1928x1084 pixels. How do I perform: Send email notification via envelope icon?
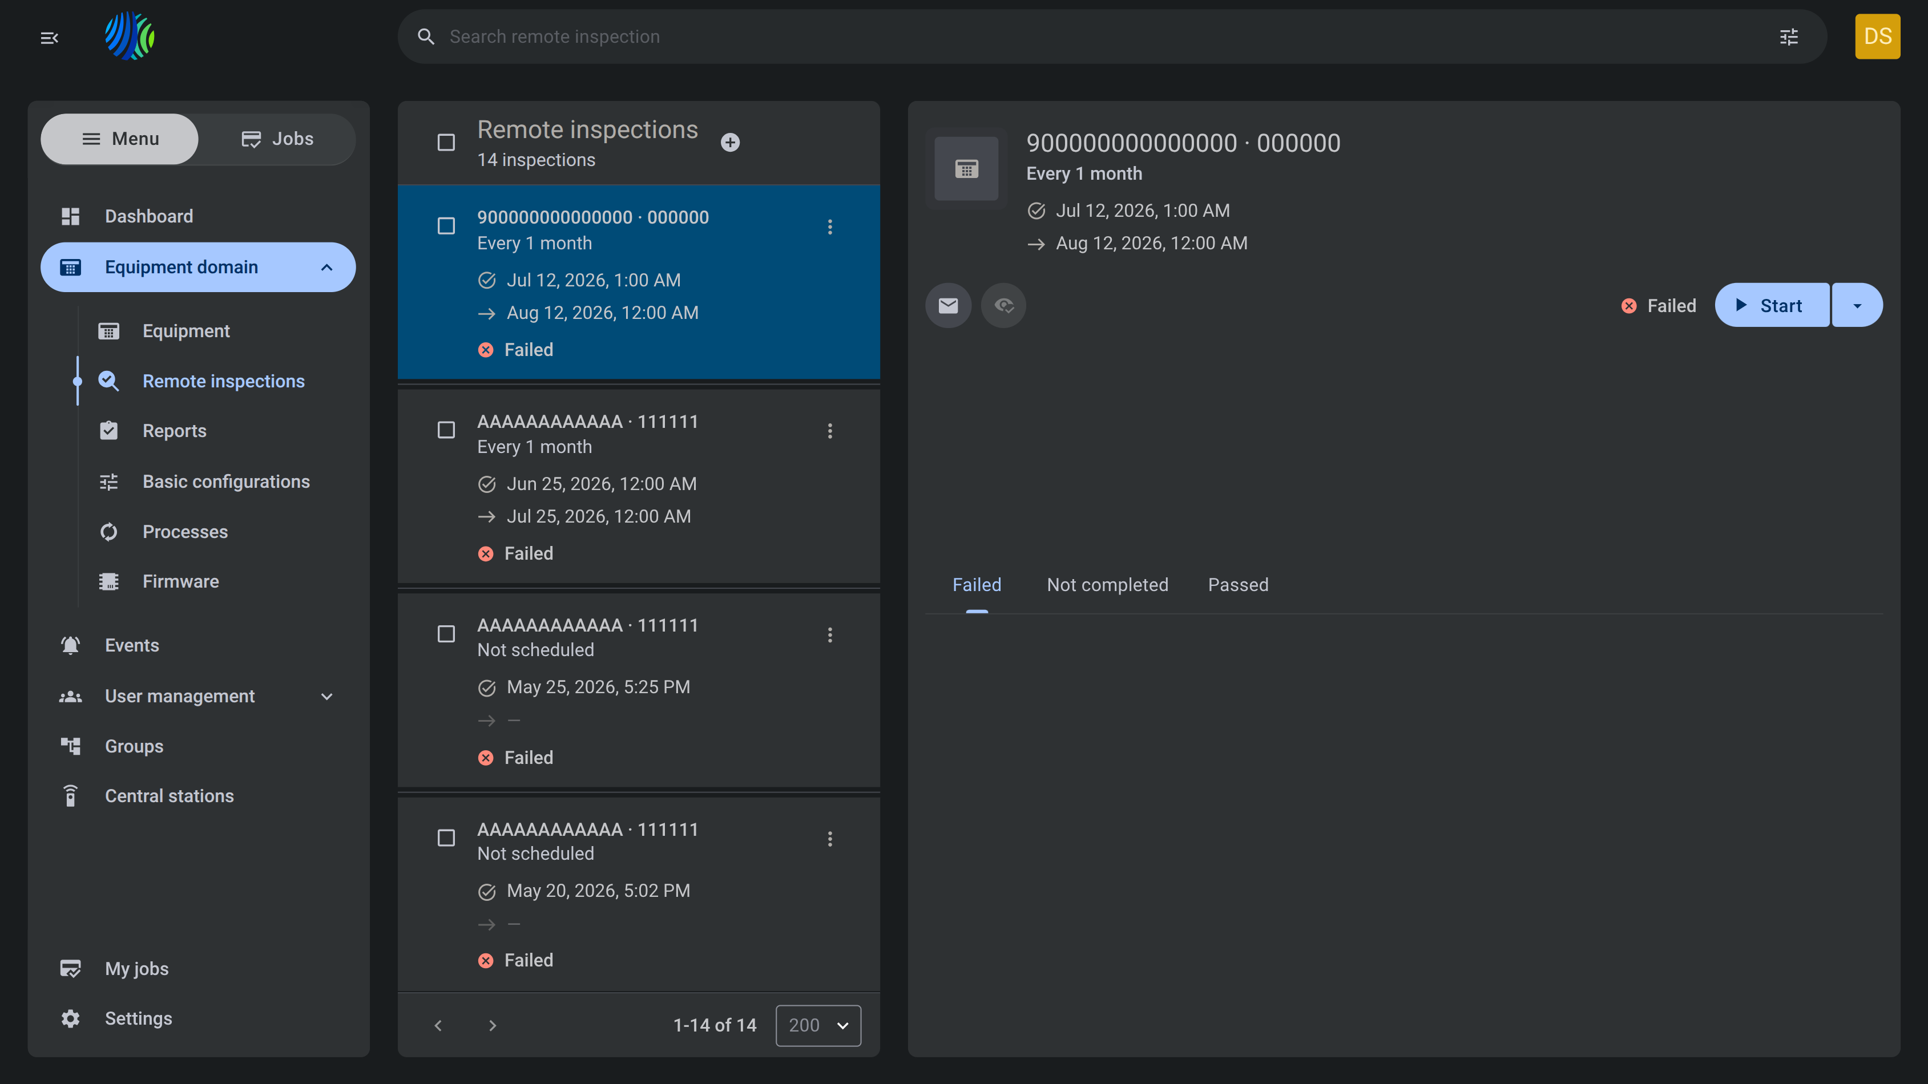(948, 305)
